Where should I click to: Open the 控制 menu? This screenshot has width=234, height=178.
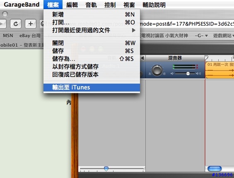[110, 5]
